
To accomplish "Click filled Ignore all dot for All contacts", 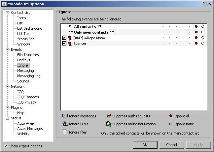I will pyautogui.click(x=196, y=26).
